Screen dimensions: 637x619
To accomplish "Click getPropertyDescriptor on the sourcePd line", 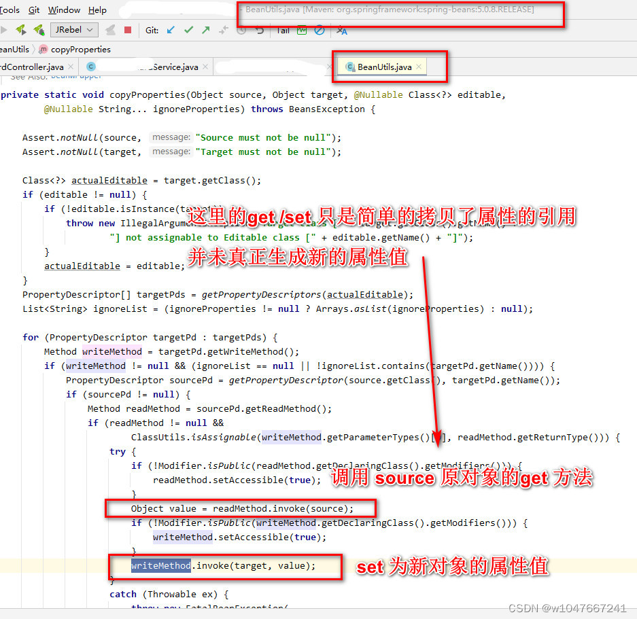I will [x=286, y=381].
